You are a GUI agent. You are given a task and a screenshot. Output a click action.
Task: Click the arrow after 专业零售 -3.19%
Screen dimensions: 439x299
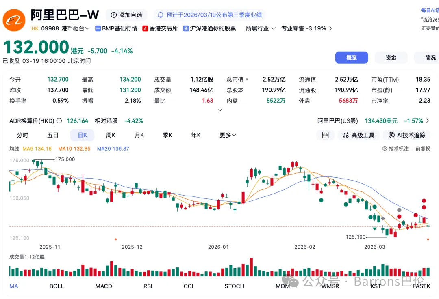click(330, 28)
